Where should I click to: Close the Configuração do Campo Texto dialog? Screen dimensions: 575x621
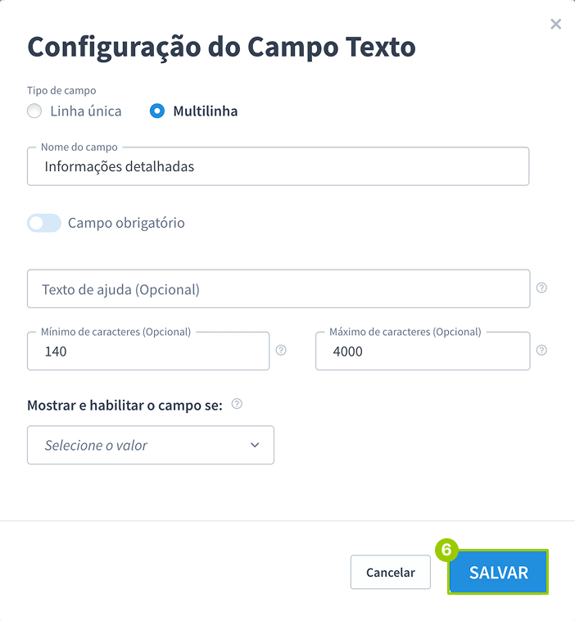point(555,25)
